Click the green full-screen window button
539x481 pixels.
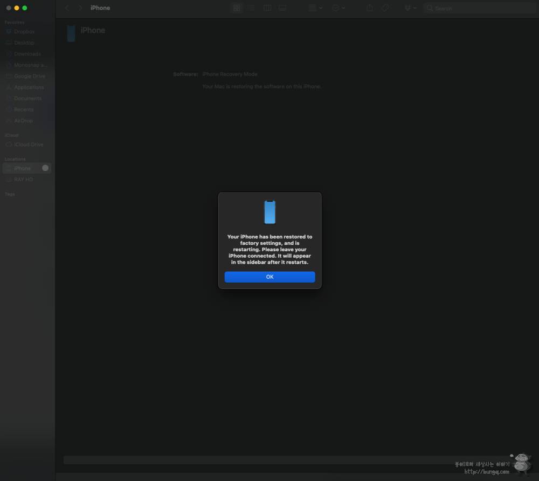[x=24, y=8]
